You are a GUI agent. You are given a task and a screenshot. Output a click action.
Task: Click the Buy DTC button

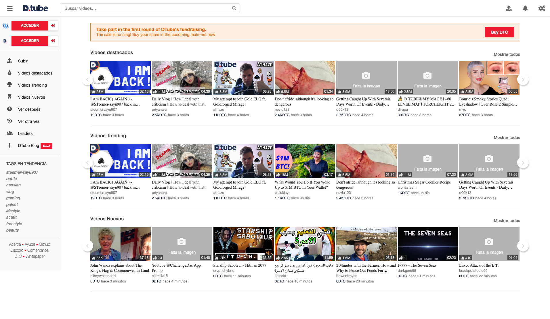tap(499, 32)
